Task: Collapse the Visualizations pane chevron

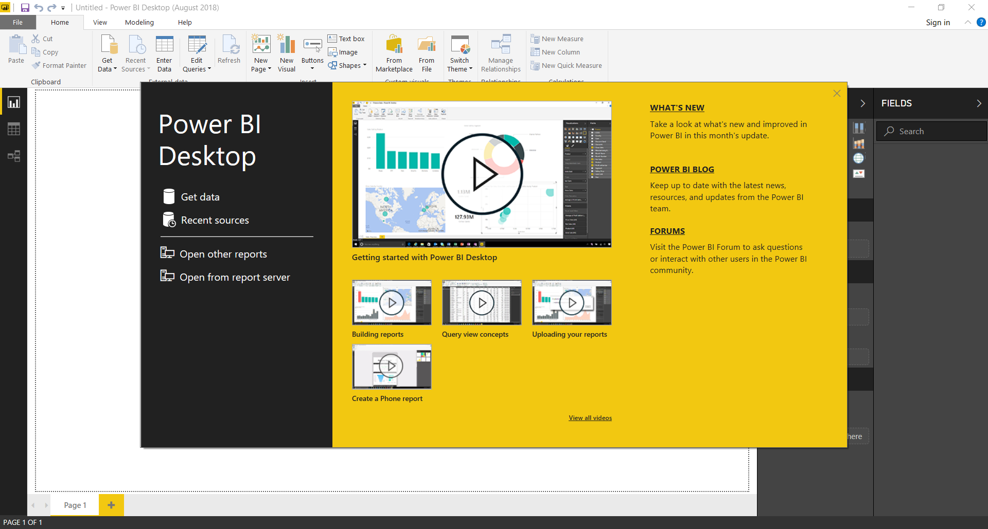Action: tap(863, 103)
